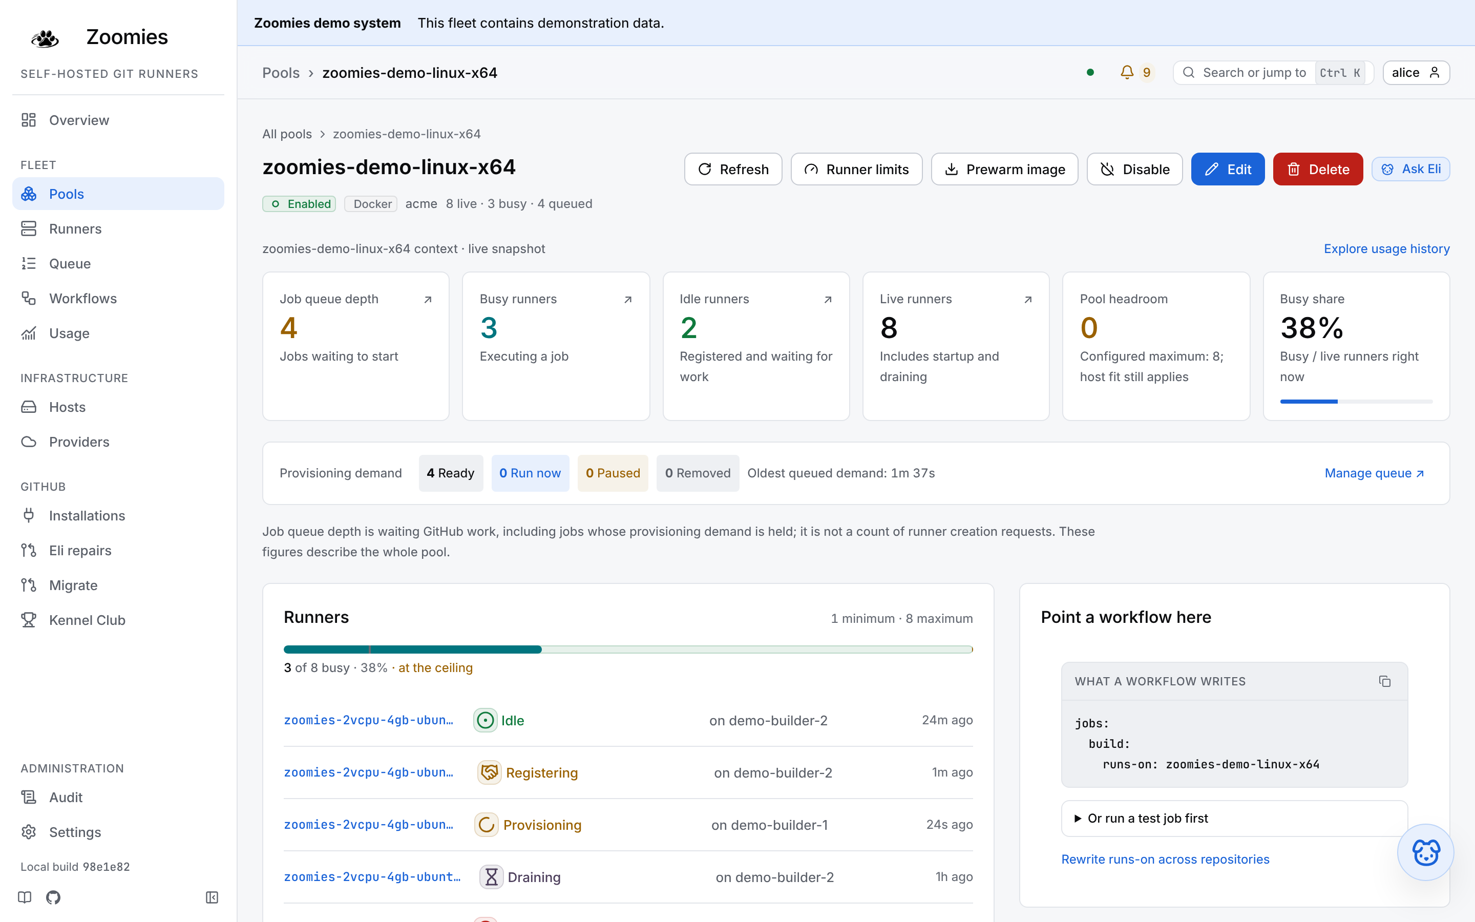The height and width of the screenshot is (922, 1475).
Task: Delete the pool
Action: pos(1318,169)
